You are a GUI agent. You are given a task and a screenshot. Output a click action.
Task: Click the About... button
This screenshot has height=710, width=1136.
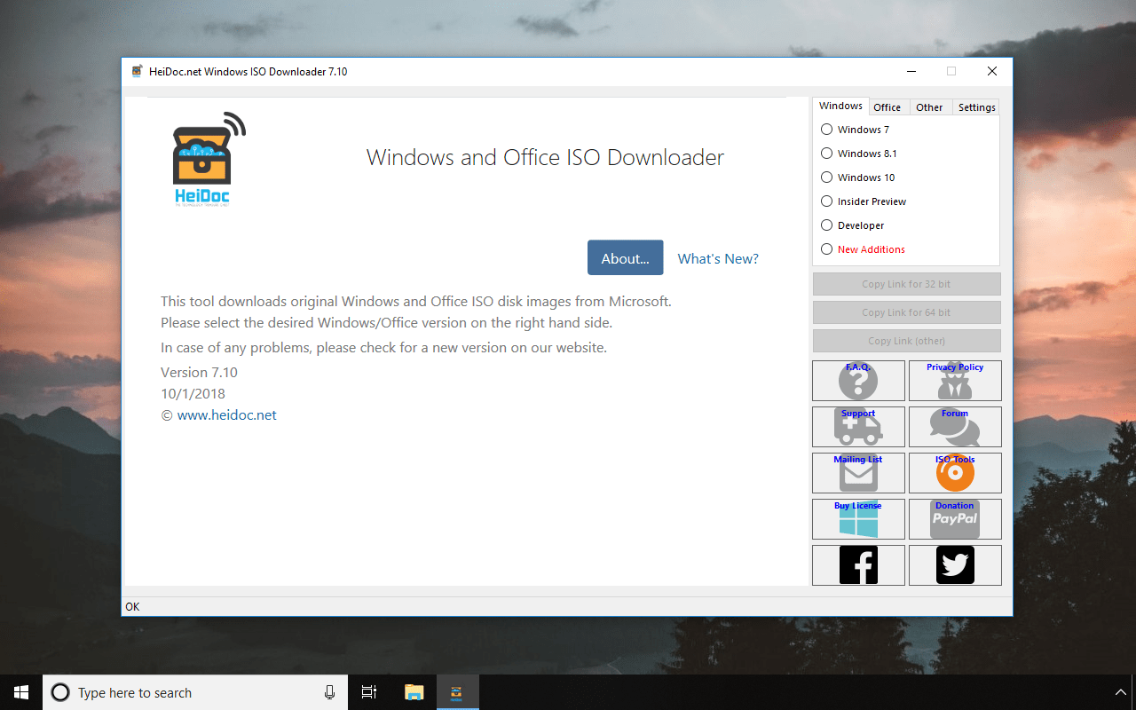[625, 257]
